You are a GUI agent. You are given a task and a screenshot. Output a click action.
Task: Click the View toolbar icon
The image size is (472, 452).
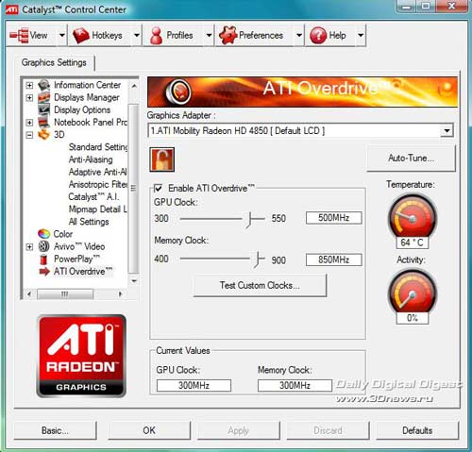[19, 35]
